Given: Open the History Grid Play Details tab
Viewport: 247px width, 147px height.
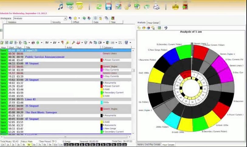Looking at the screenshot, I should point(149,145).
